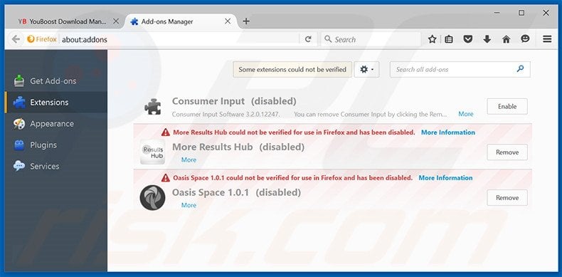Remove the Oasis Space 1.0.1 extension

(x=507, y=198)
